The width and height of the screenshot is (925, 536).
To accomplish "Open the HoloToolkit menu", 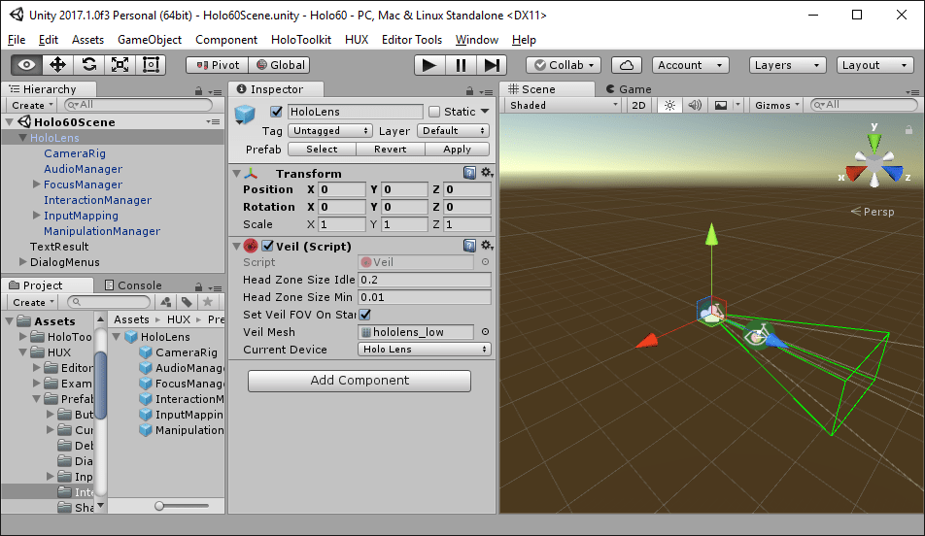I will tap(300, 40).
